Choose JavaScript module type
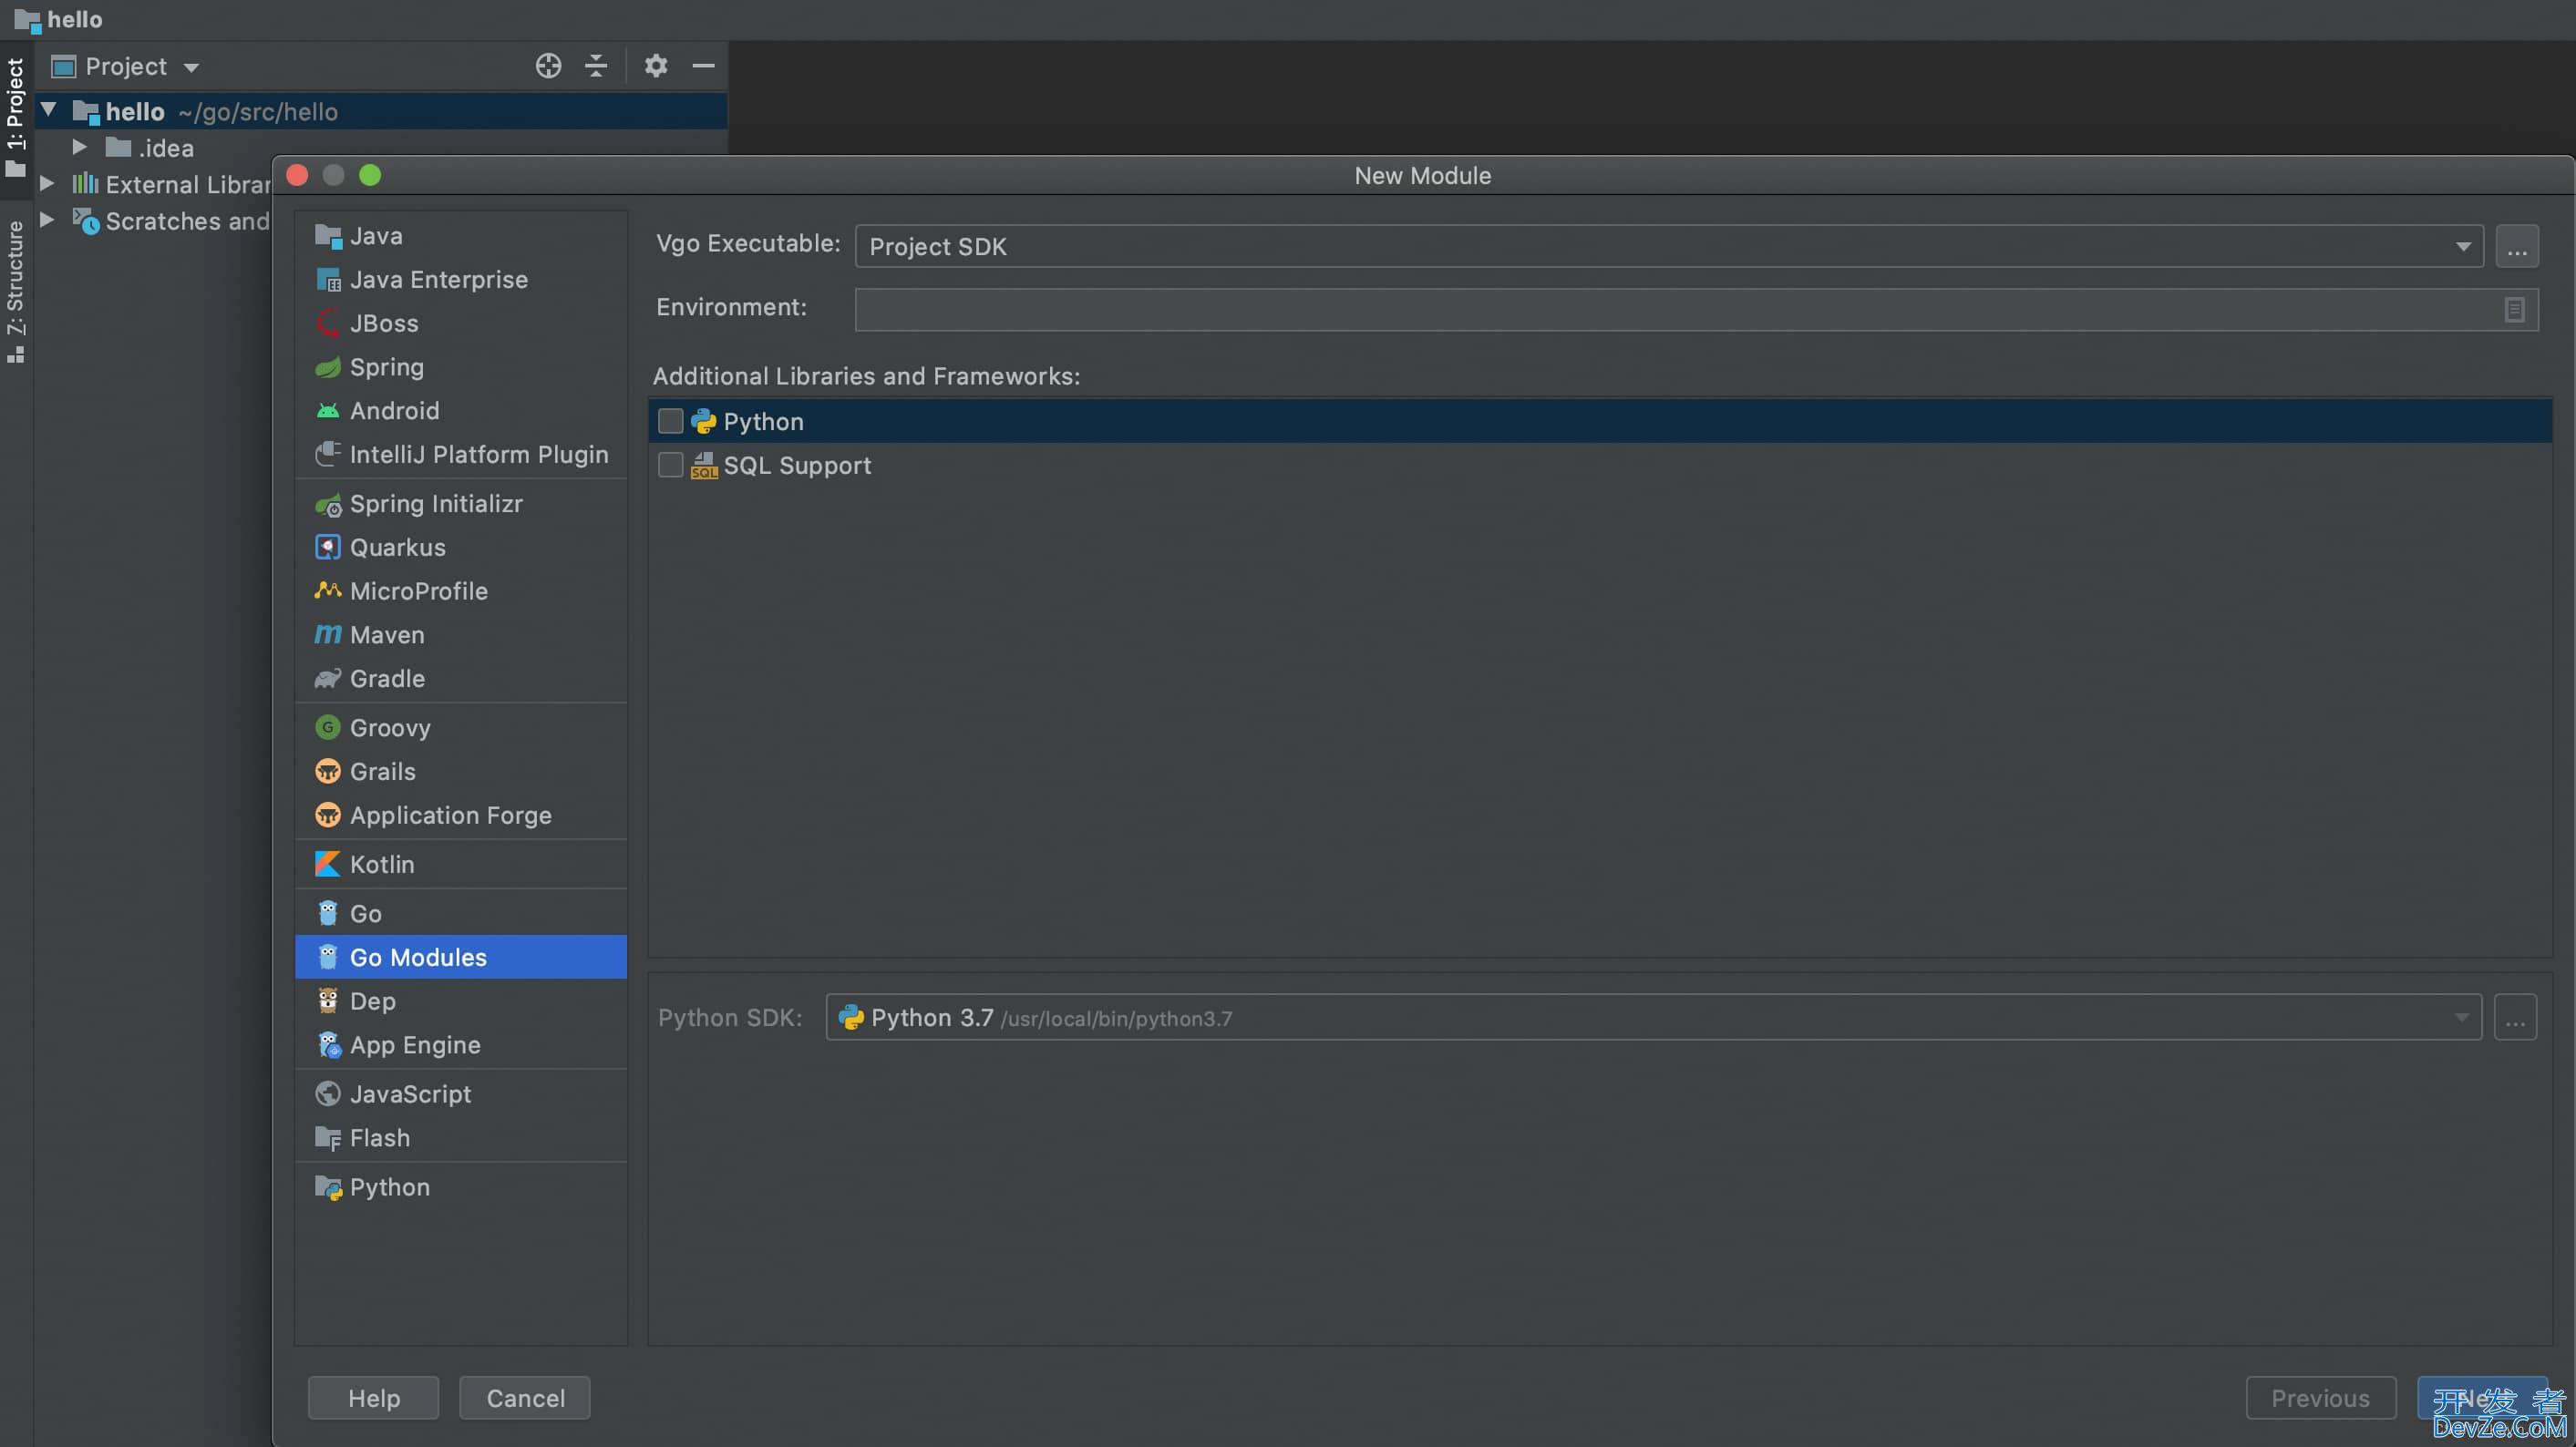 [461, 1094]
